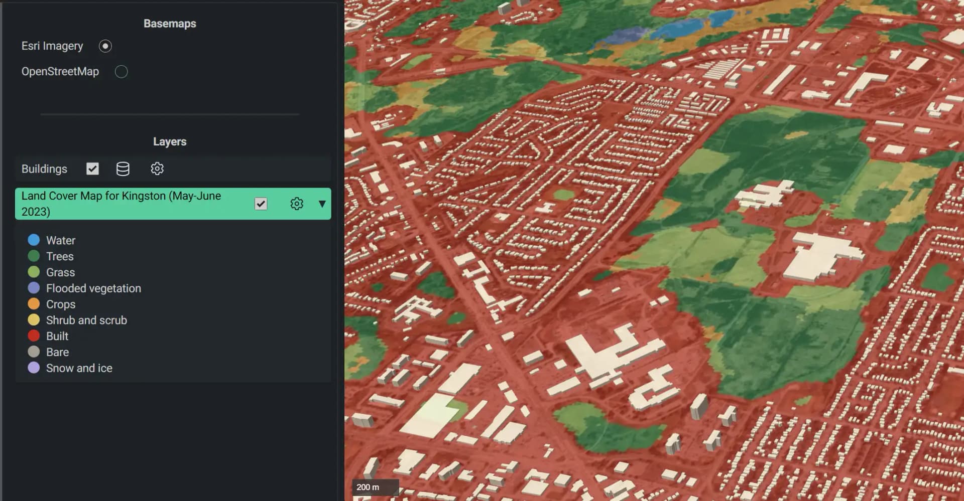This screenshot has height=501, width=964.
Task: Click the "Shrub and scrub" legend label
Action: (x=86, y=320)
